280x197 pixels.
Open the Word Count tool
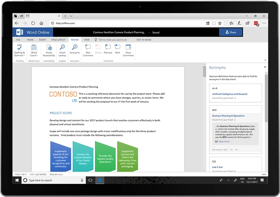[x=34, y=50]
